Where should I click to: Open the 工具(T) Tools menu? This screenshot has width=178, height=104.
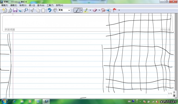(50, 5)
